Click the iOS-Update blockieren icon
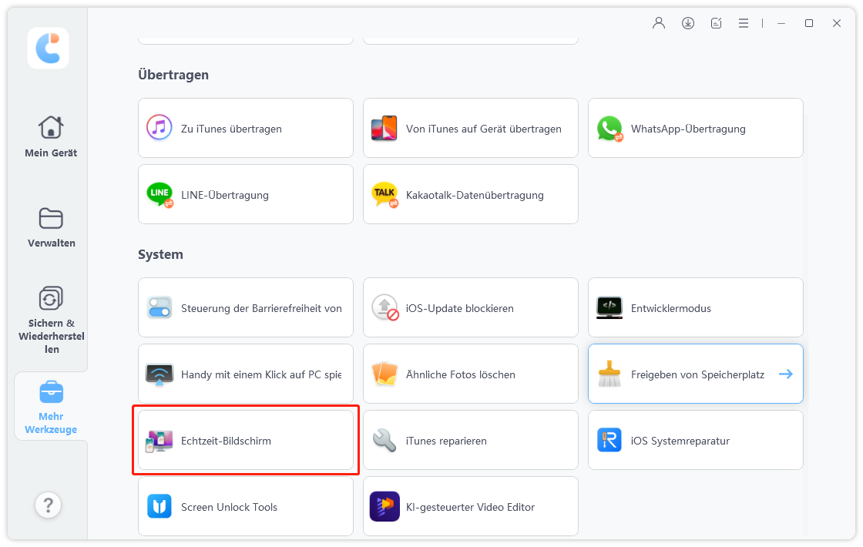863x547 pixels. click(384, 307)
